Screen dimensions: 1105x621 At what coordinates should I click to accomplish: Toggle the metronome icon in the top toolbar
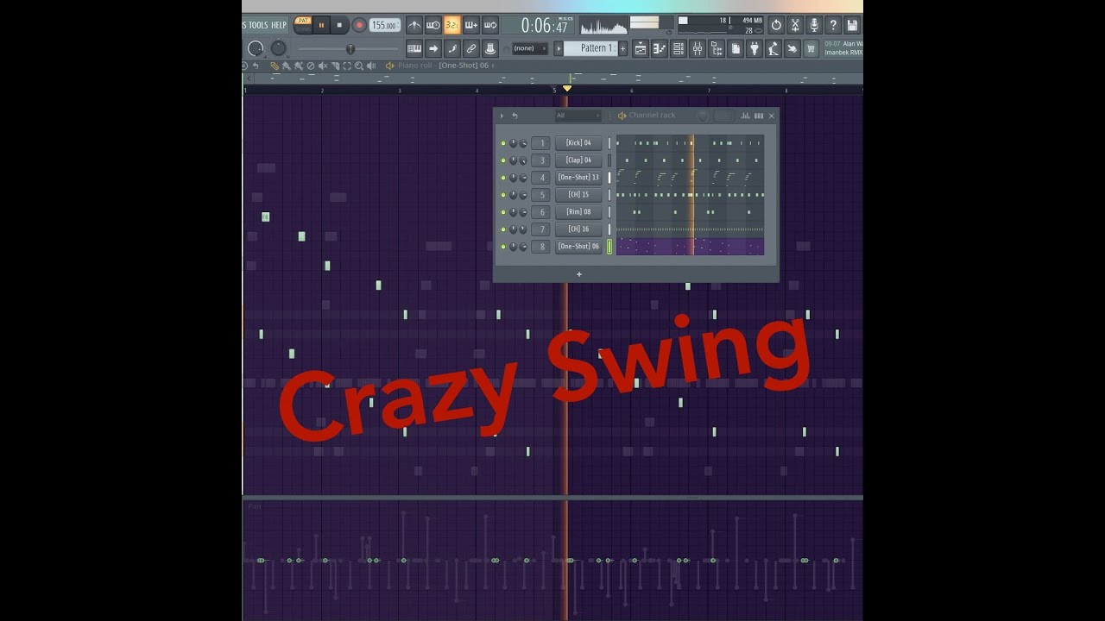pos(414,25)
